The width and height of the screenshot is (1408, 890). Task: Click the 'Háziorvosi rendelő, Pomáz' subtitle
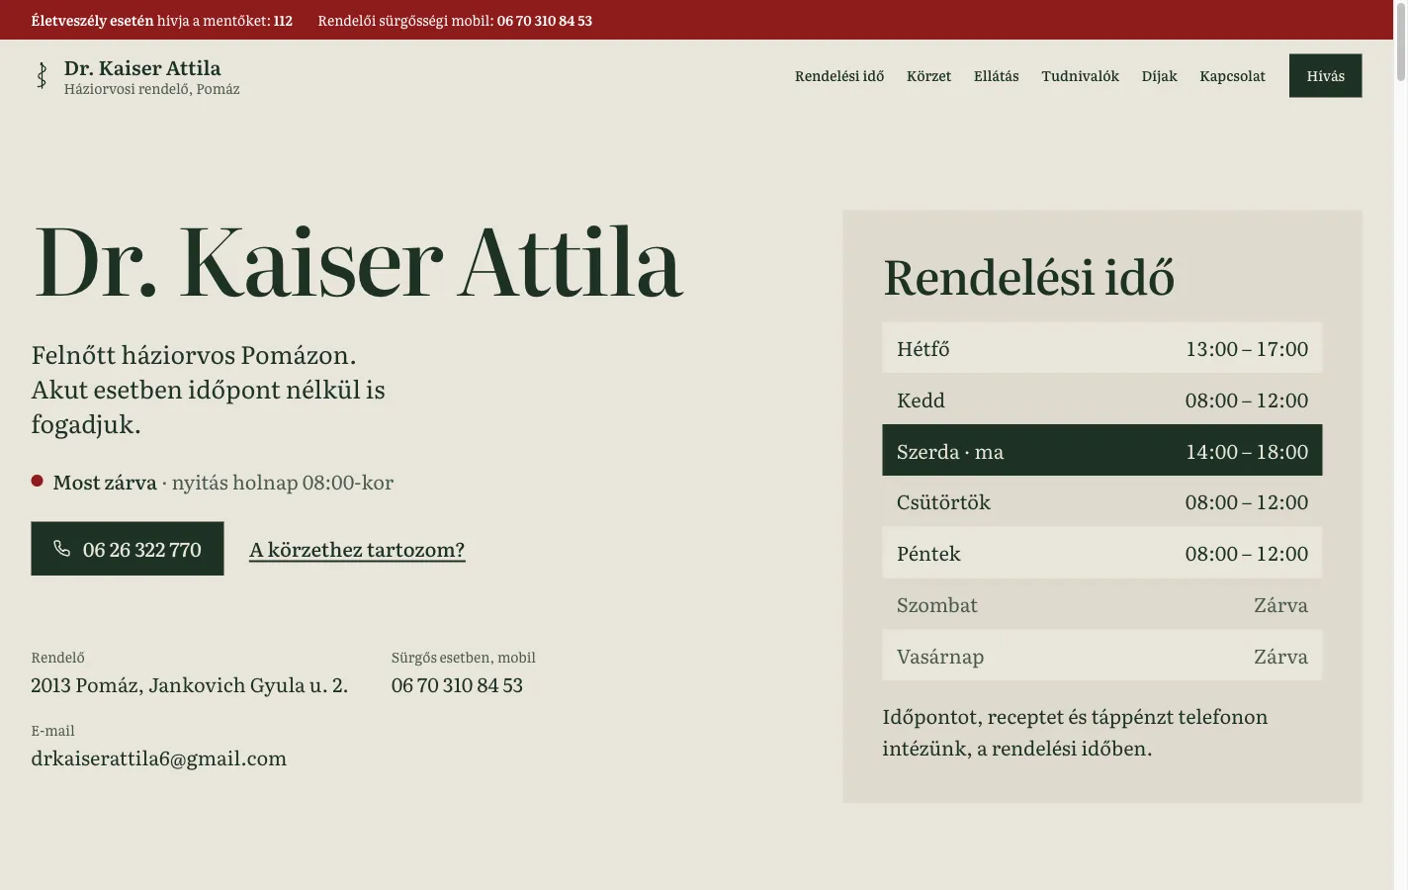point(151,89)
